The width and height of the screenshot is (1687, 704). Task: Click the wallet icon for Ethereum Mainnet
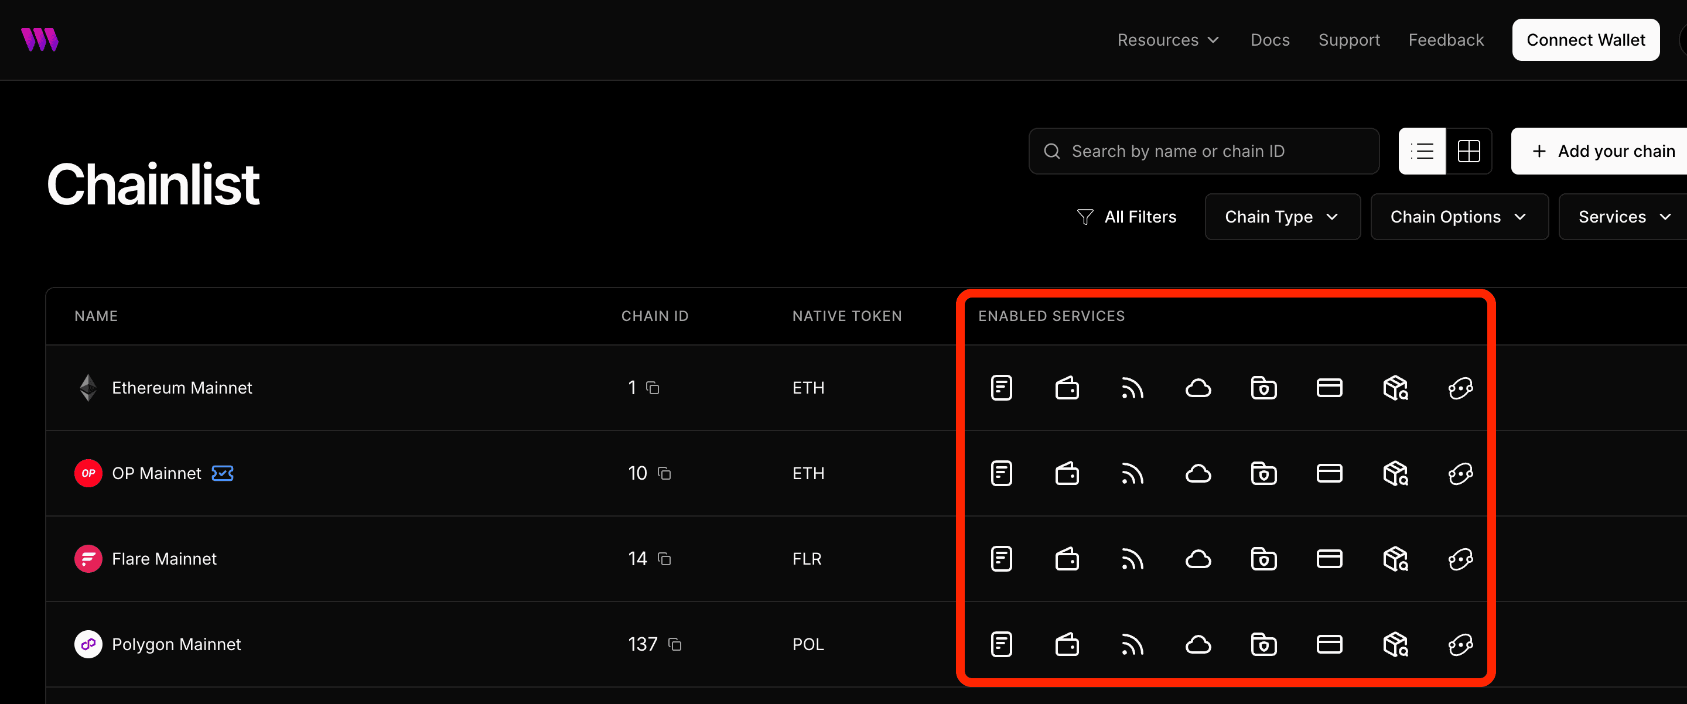click(1067, 388)
